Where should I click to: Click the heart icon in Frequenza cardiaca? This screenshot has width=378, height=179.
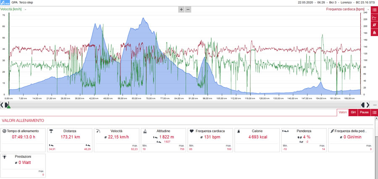point(192,131)
